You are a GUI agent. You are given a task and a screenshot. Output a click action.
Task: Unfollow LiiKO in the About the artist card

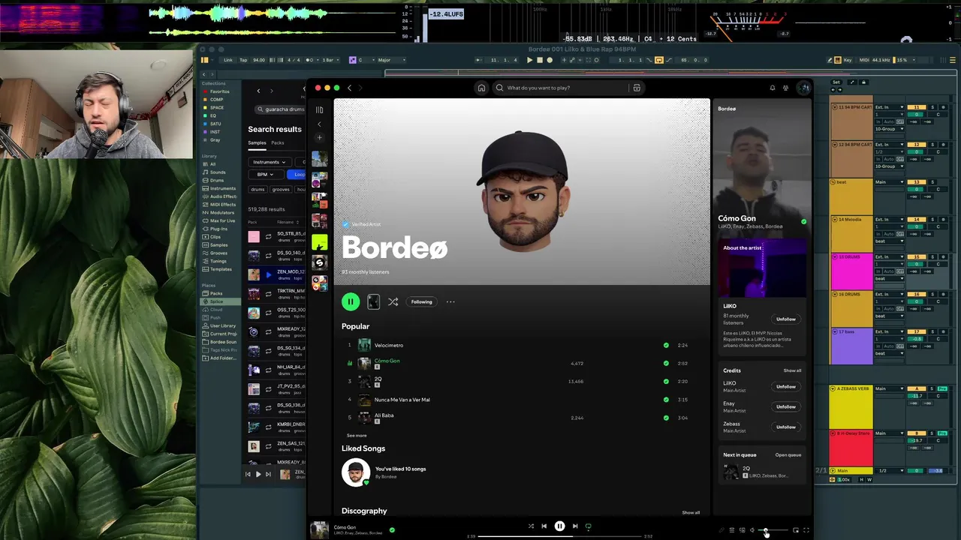click(x=786, y=319)
